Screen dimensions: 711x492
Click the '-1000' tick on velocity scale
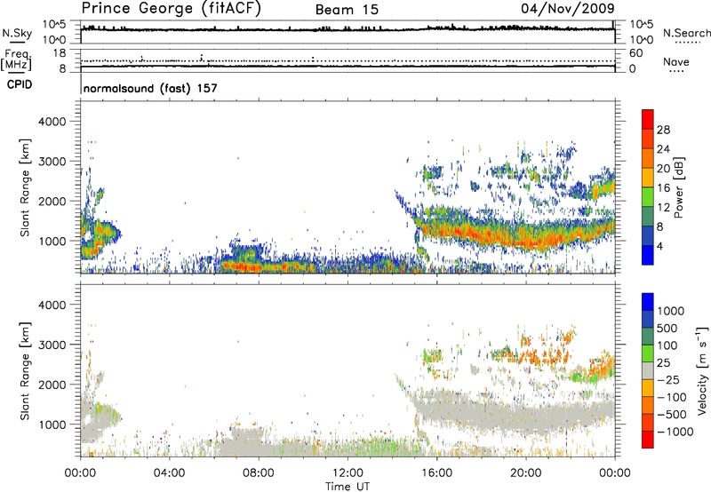point(675,432)
